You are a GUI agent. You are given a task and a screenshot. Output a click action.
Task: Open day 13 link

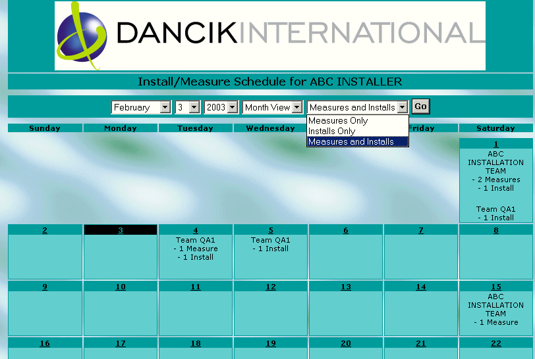(346, 287)
